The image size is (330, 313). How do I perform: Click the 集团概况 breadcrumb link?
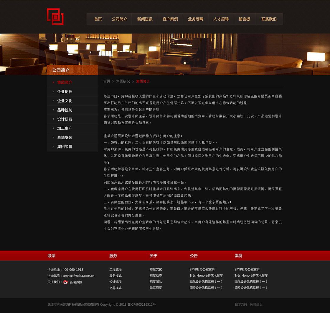click(x=123, y=81)
